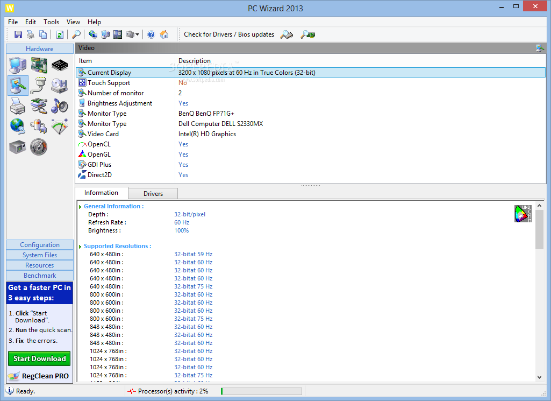Click the icon at right of Video header

coord(540,48)
